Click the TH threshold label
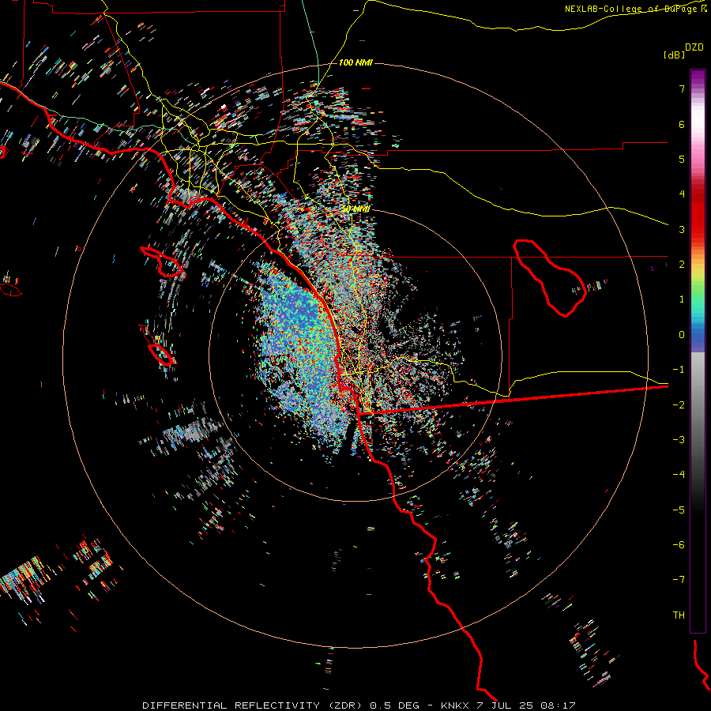The image size is (711, 711). [x=679, y=615]
